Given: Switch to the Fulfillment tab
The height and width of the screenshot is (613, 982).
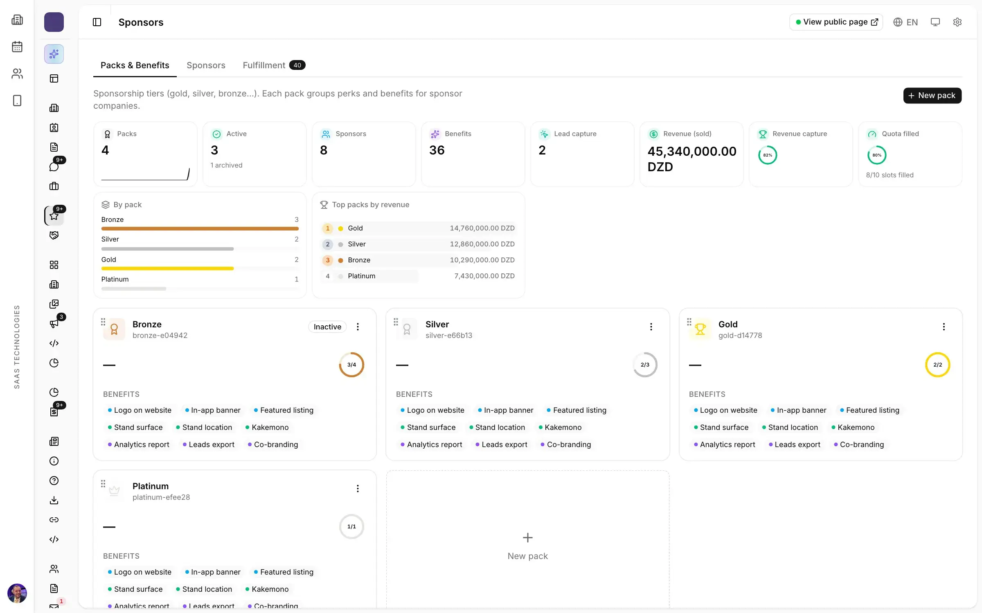Looking at the screenshot, I should point(274,65).
